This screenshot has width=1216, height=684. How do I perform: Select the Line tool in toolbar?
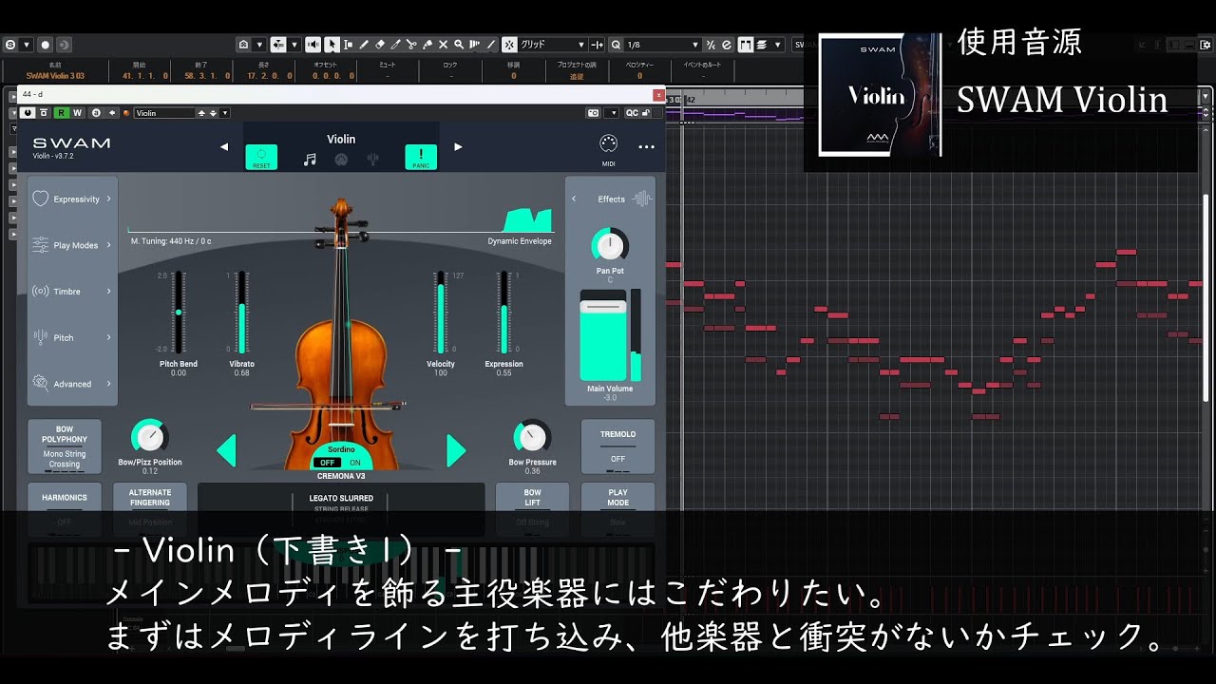[x=491, y=44]
